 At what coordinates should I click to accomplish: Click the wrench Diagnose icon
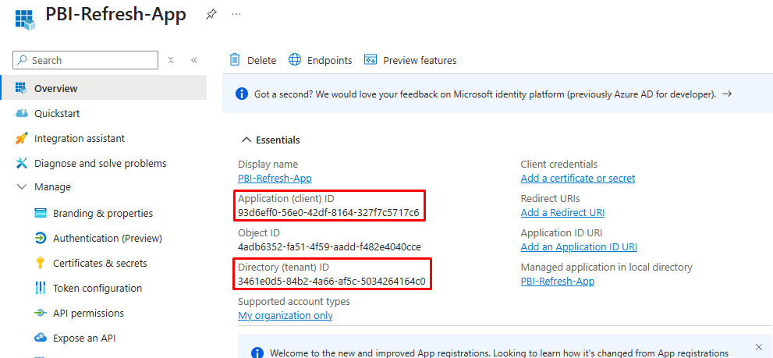click(21, 163)
